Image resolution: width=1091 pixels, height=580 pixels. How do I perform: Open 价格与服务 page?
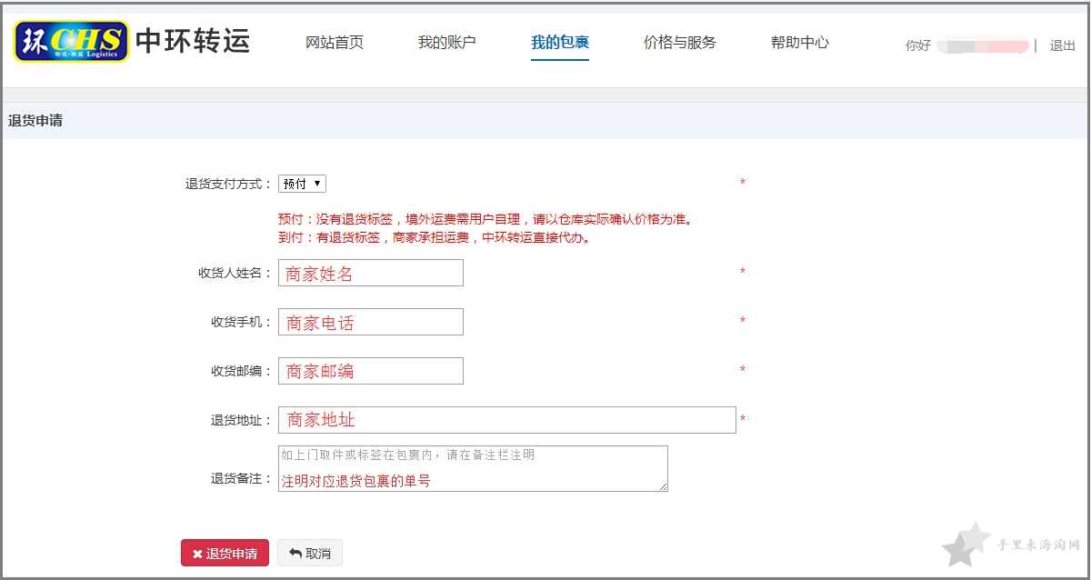[680, 42]
